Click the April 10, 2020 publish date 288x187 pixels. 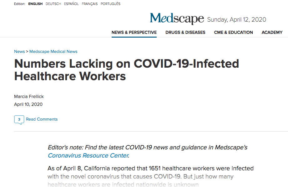pos(28,104)
